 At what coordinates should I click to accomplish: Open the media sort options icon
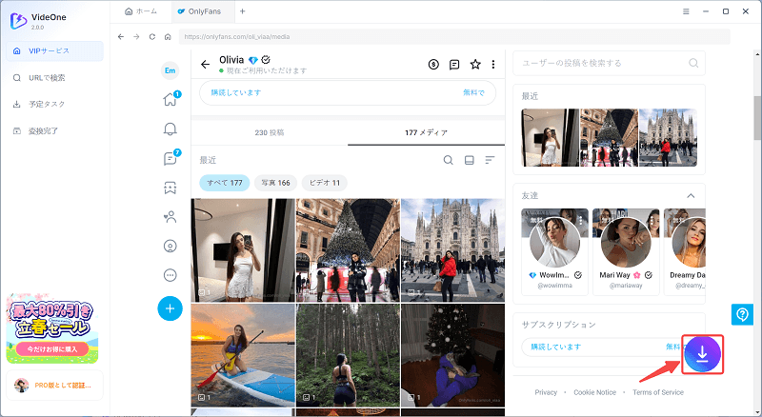490,160
